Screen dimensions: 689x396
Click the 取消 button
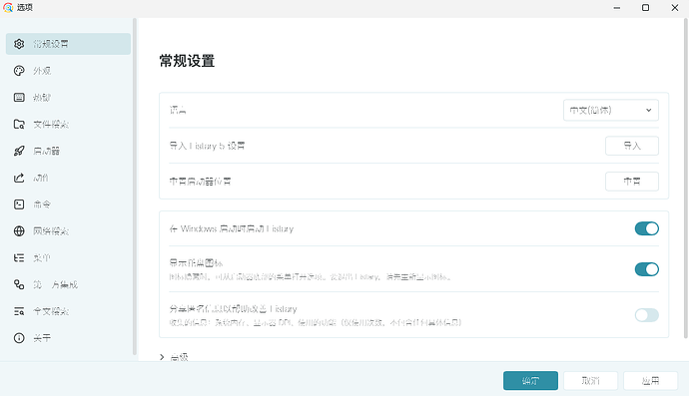[x=590, y=381]
